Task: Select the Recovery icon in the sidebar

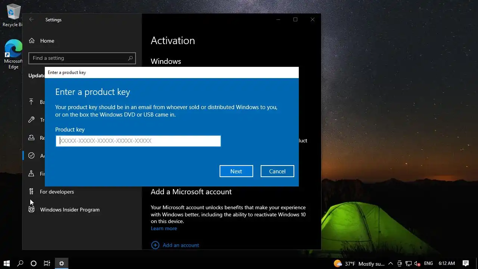Action: point(32,137)
